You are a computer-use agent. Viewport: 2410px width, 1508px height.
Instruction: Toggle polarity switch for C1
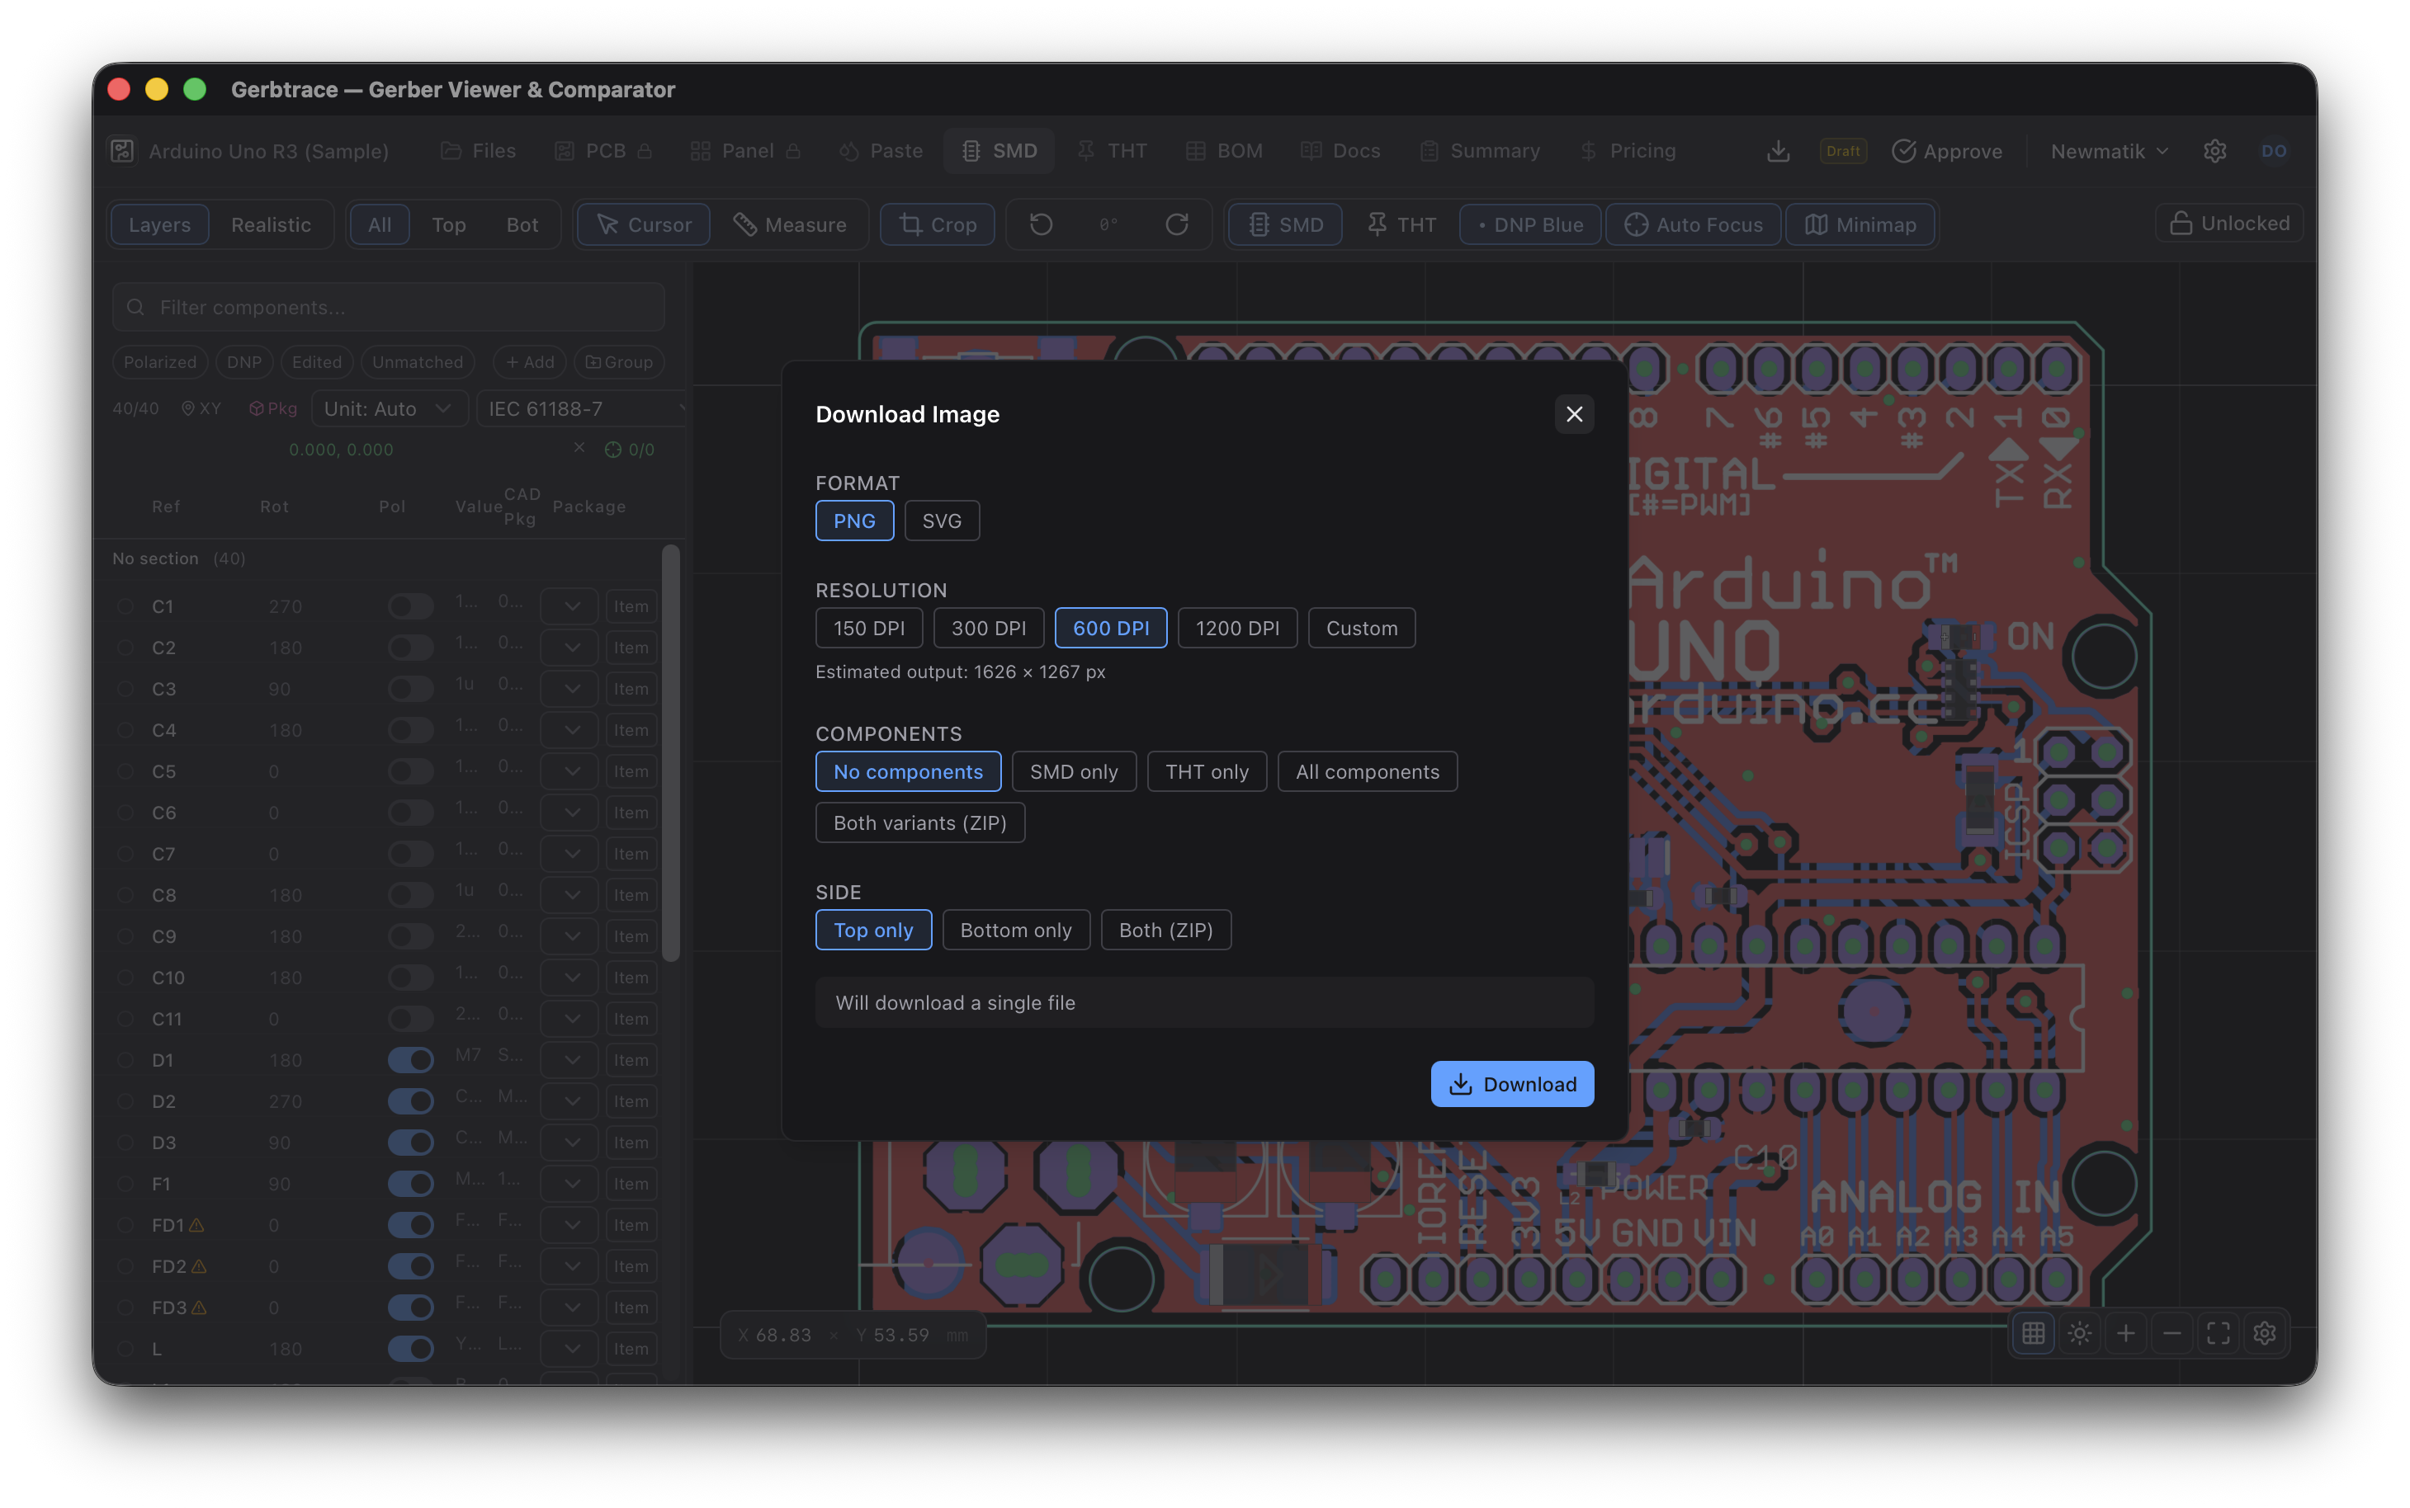pos(410,606)
